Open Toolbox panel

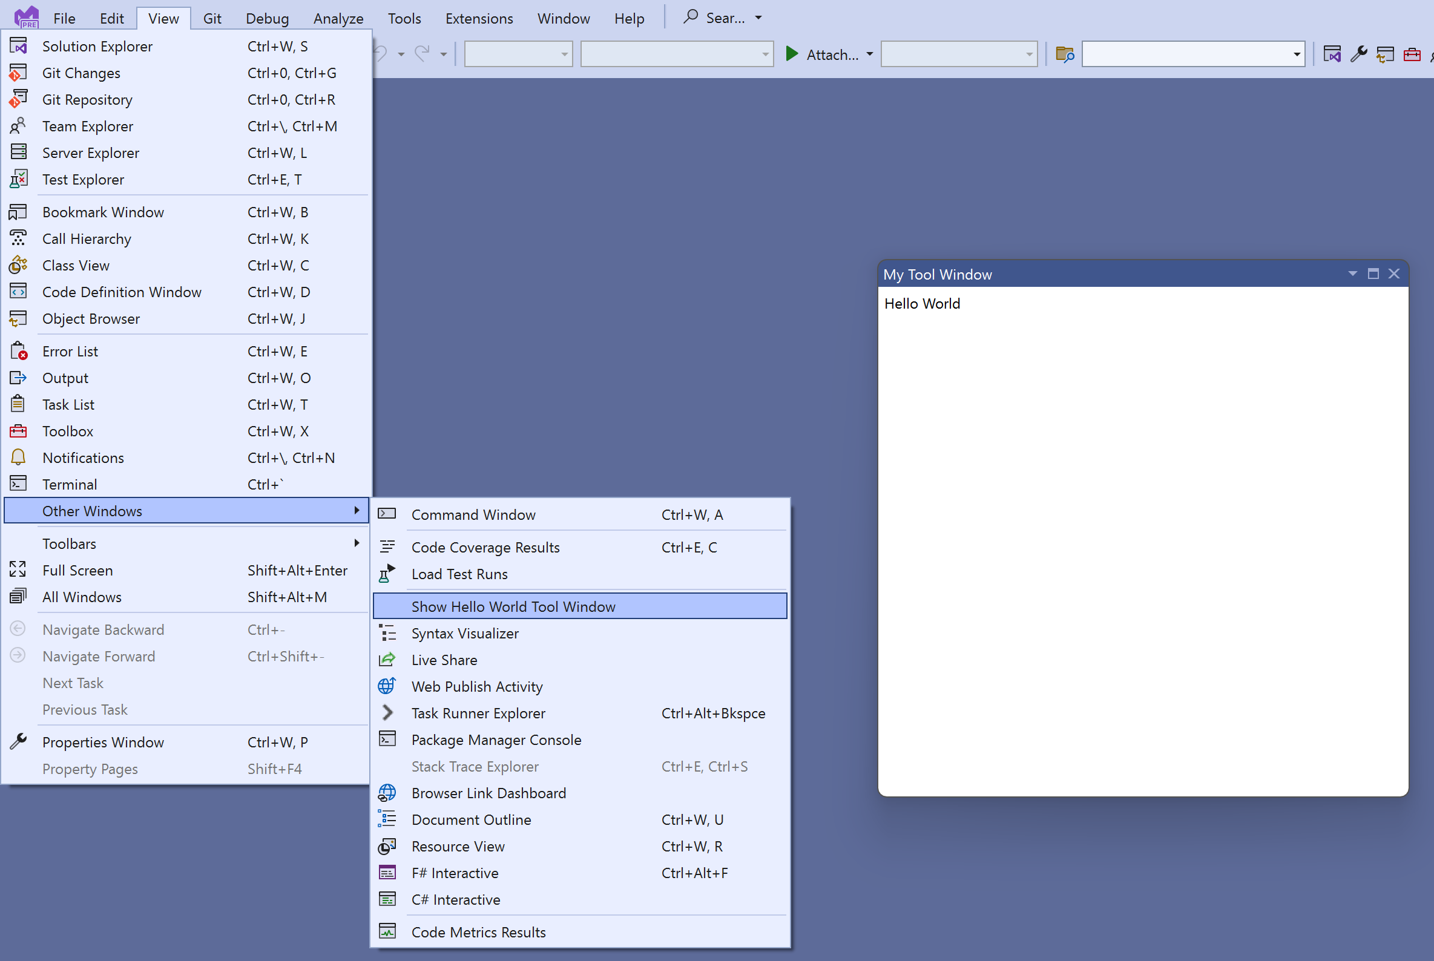68,430
